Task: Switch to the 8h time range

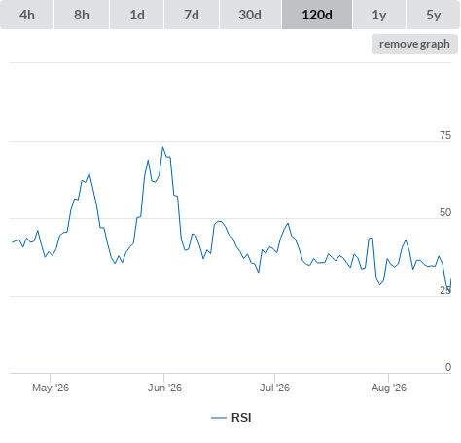Action: pyautogui.click(x=82, y=15)
